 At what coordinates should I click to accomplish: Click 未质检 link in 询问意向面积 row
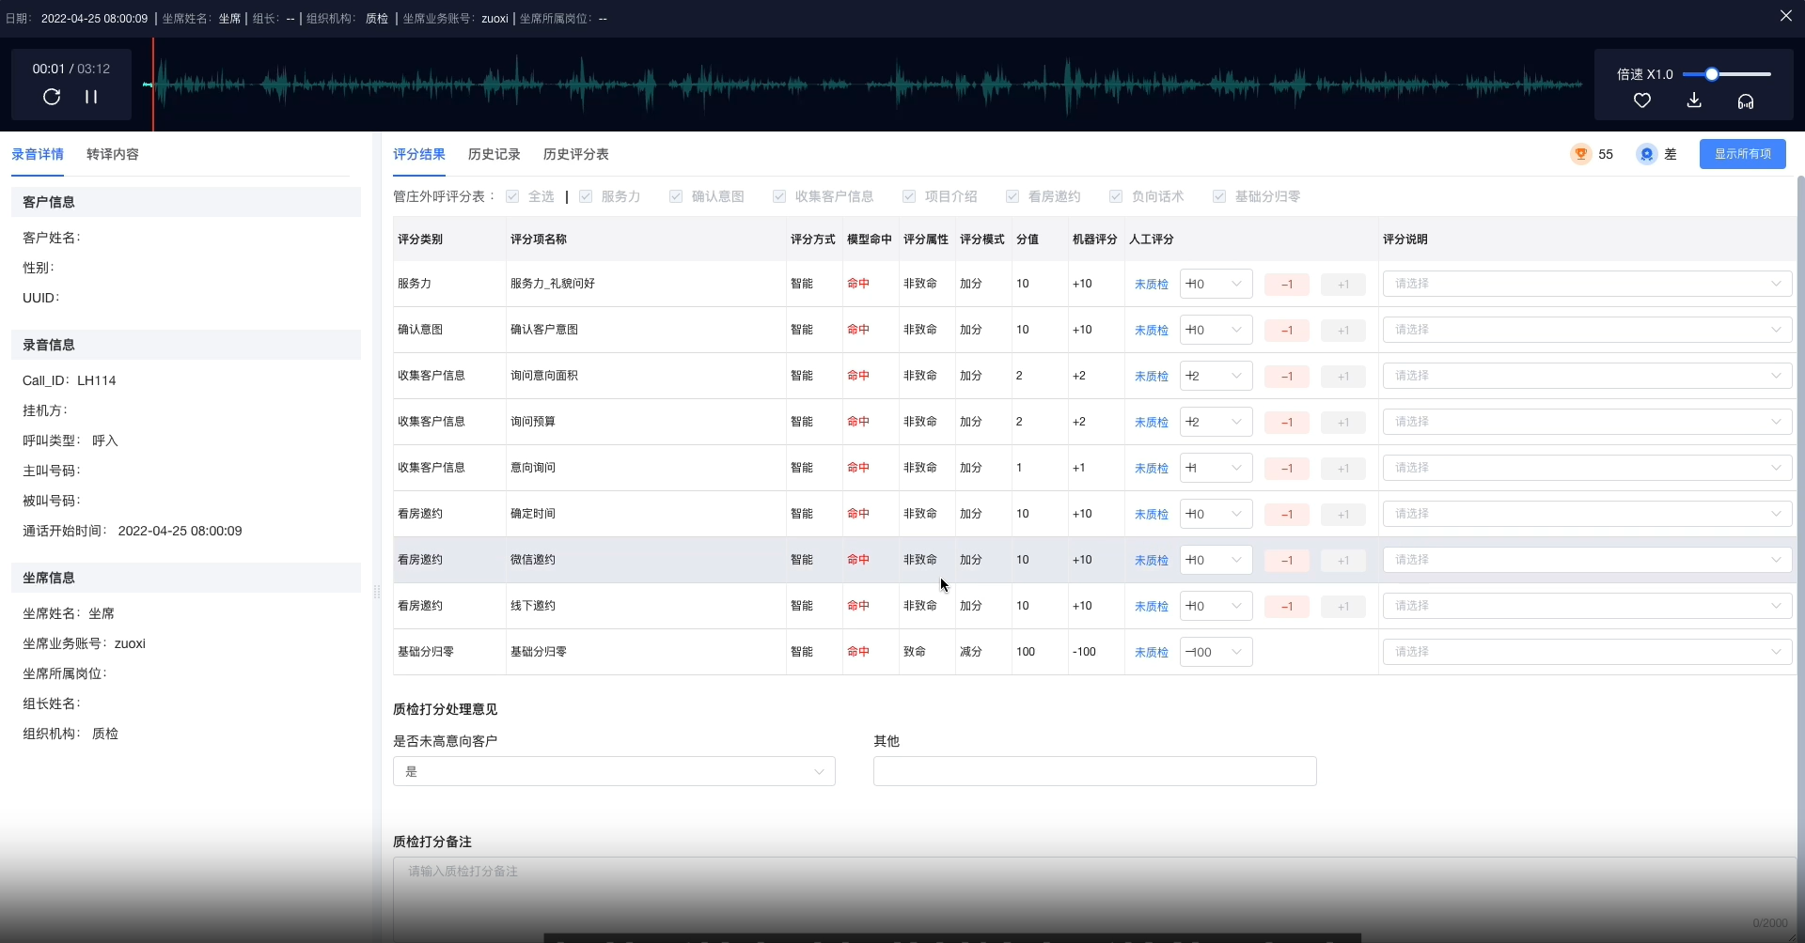point(1152,377)
